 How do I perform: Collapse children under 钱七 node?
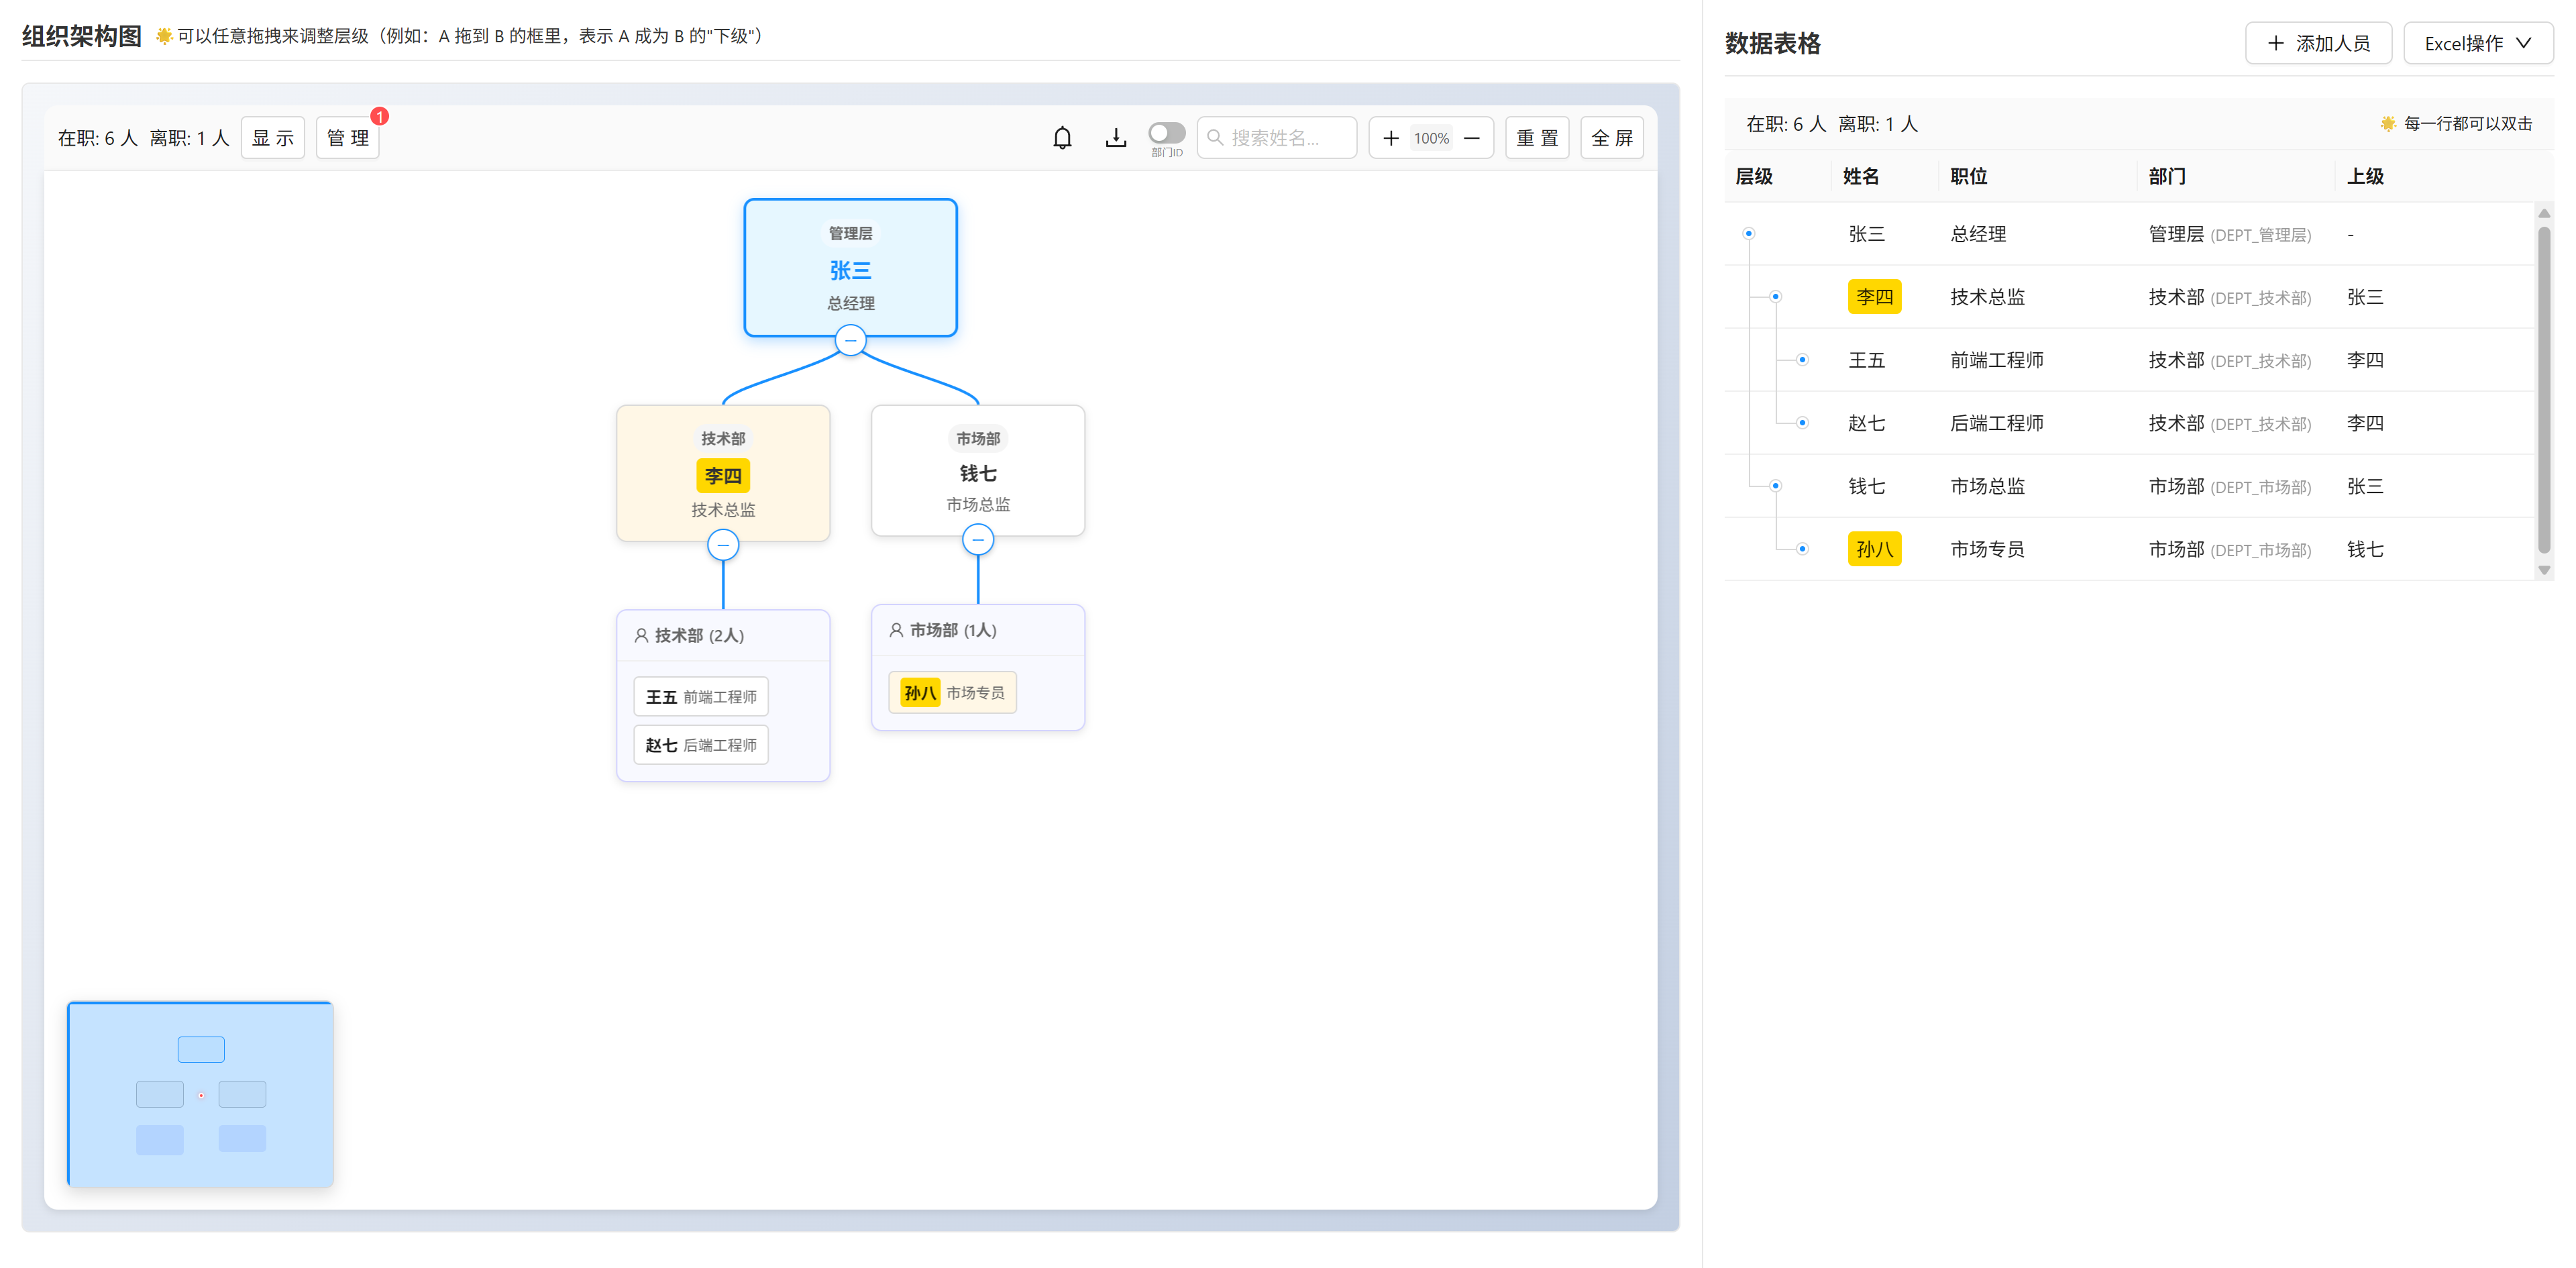(x=977, y=540)
